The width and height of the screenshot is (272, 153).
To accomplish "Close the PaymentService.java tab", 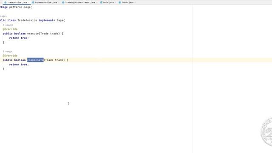I will (x=59, y=3).
